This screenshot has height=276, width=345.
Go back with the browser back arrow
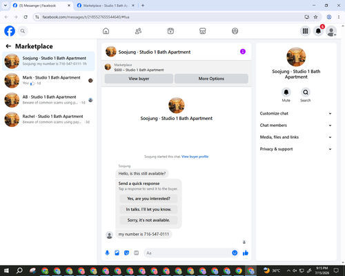point(6,17)
